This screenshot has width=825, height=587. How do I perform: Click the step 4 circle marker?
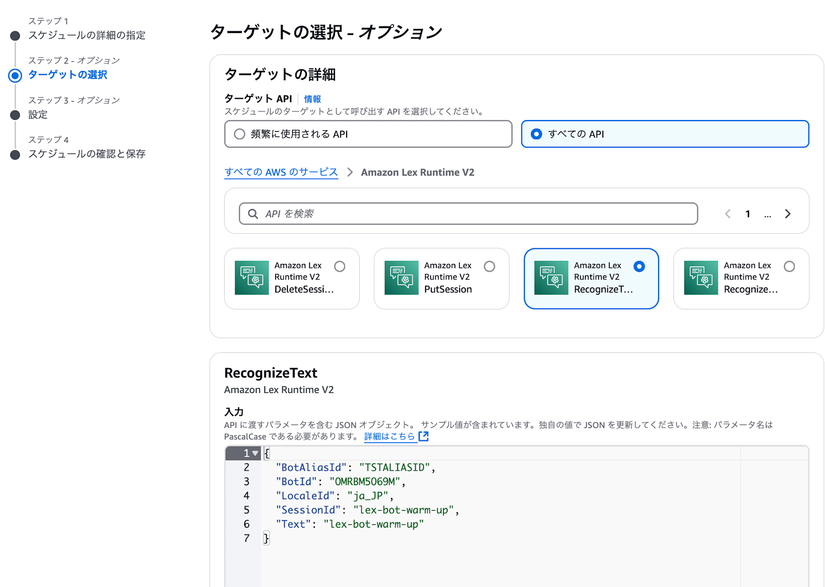click(x=15, y=155)
